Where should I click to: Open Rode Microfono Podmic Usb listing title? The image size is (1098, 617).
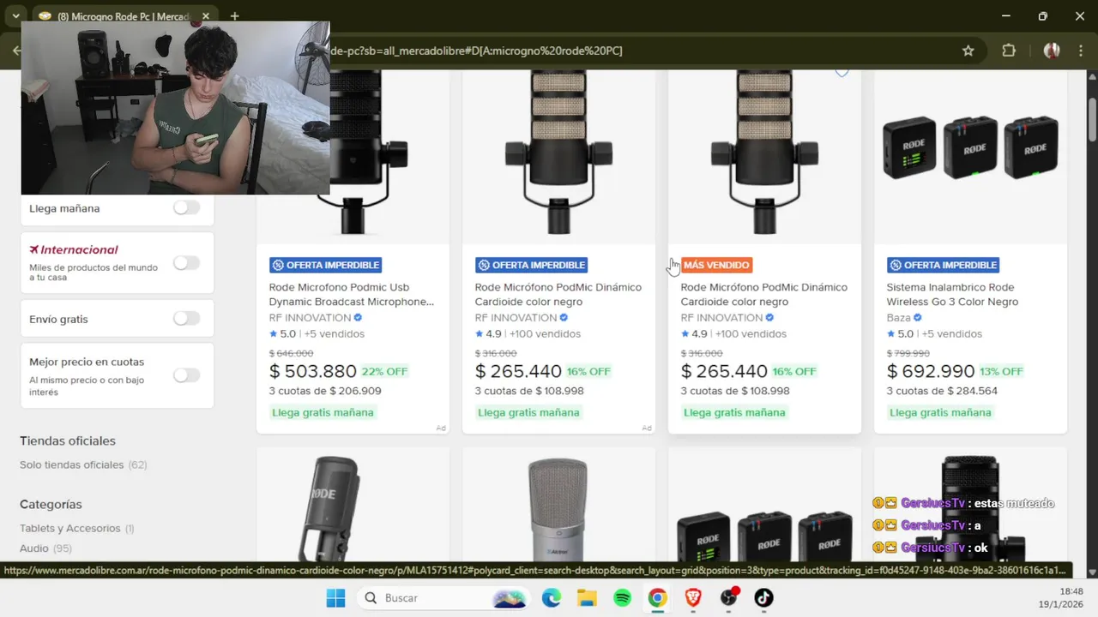[352, 294]
